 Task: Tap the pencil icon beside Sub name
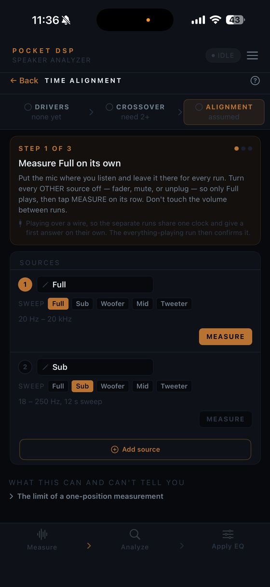(45, 368)
